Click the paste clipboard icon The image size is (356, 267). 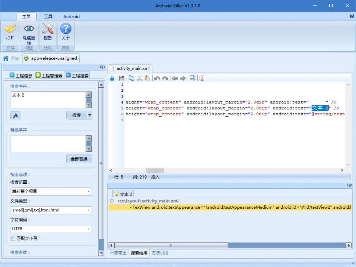[147, 78]
